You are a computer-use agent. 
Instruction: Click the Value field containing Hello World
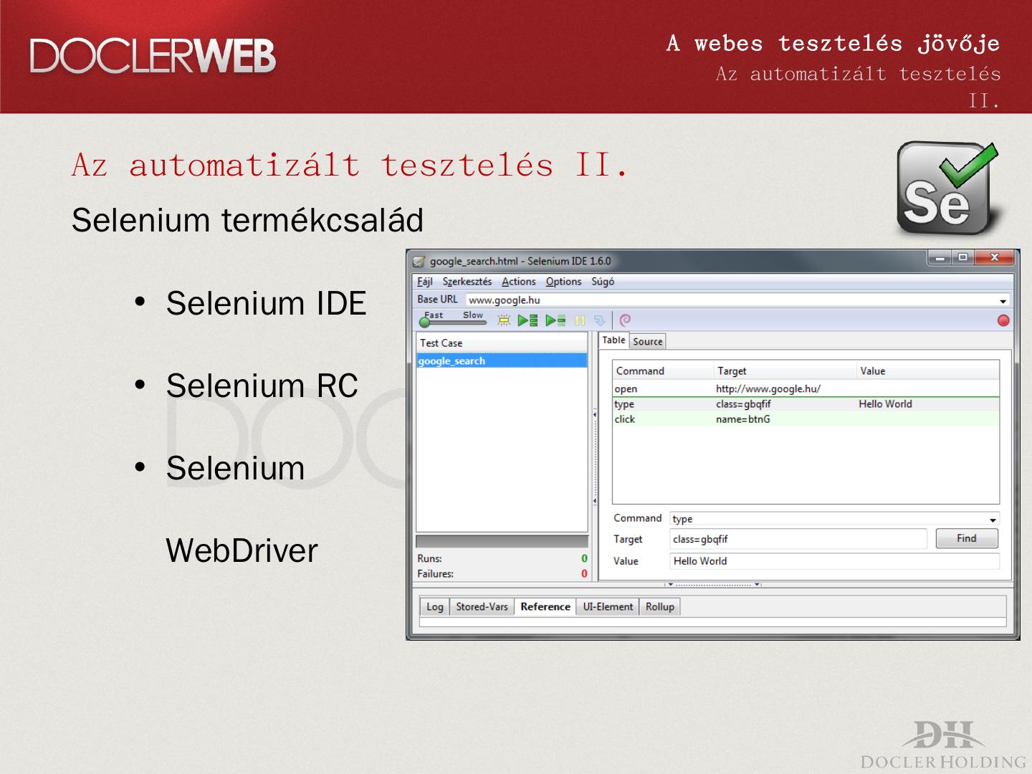(834, 561)
